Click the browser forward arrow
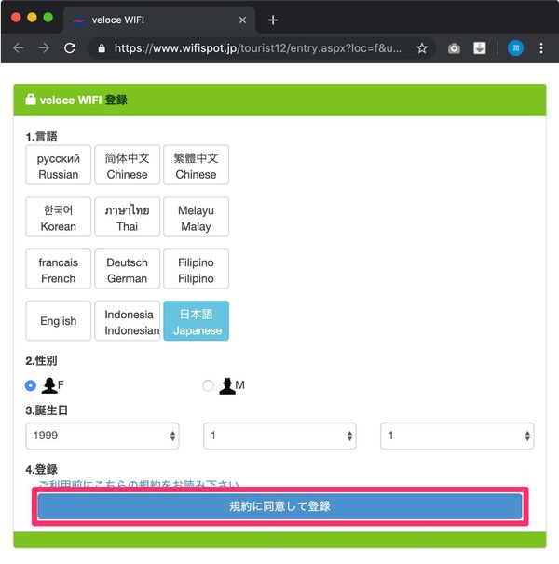 [44, 47]
